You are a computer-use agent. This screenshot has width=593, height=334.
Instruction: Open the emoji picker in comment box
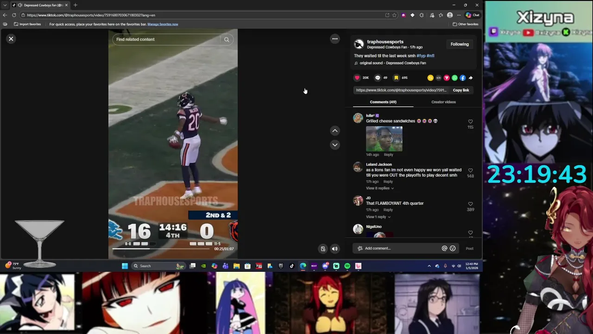(x=453, y=248)
